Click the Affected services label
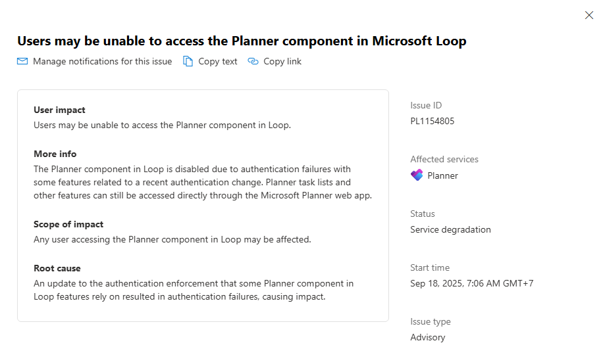Viewport: 603px width, 343px height. point(444,159)
